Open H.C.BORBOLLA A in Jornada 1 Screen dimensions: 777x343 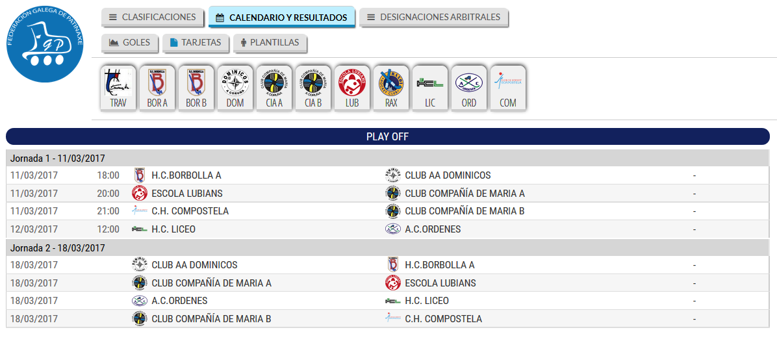coord(186,175)
